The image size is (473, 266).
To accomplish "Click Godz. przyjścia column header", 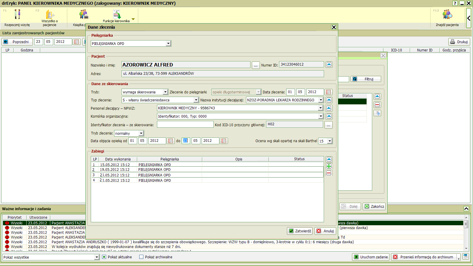I will click(454, 50).
